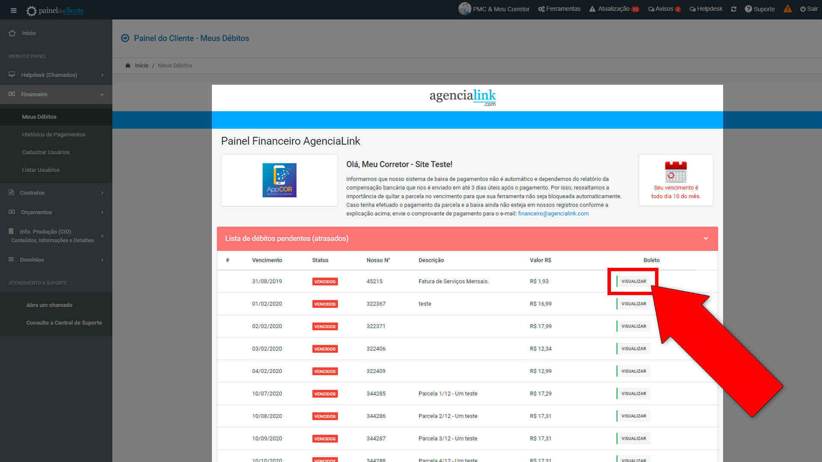
Task: Click Visualizar for invoice 45215
Action: coord(633,281)
